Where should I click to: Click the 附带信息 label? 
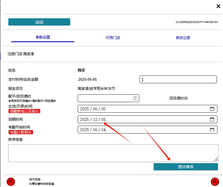16,140
